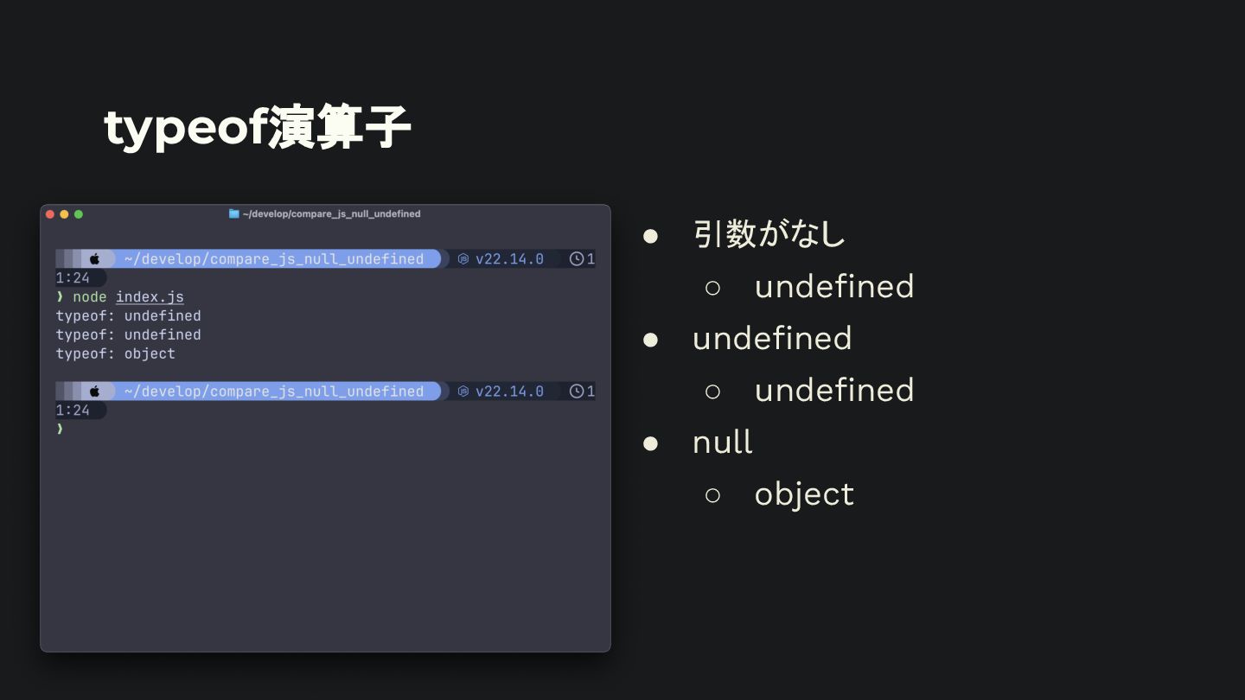Click the first prompt path segment
Screen dimensions: 1245x700
pyautogui.click(x=274, y=258)
